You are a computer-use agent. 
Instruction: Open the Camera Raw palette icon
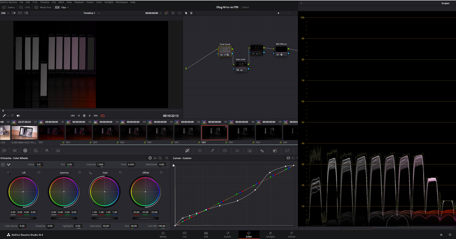click(4, 151)
